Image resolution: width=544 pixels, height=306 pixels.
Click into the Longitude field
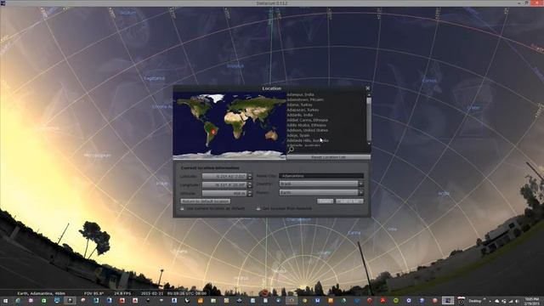coord(224,185)
